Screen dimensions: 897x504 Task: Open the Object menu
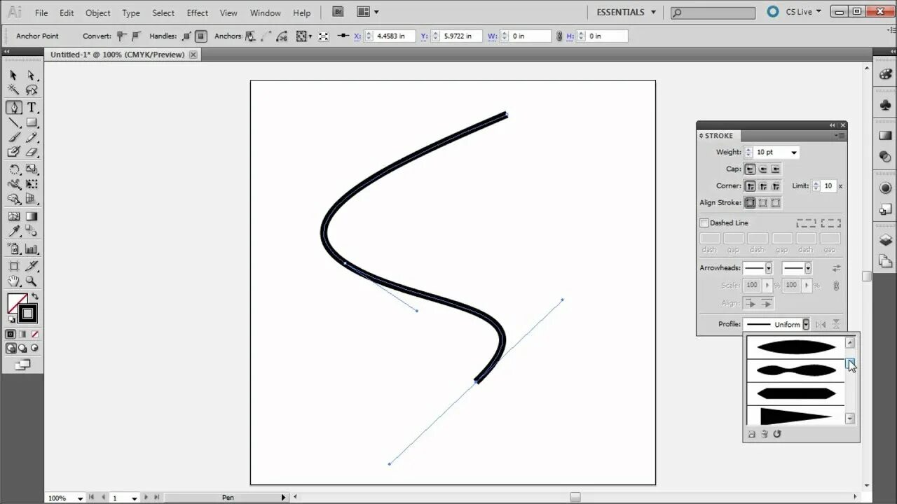[x=98, y=13]
